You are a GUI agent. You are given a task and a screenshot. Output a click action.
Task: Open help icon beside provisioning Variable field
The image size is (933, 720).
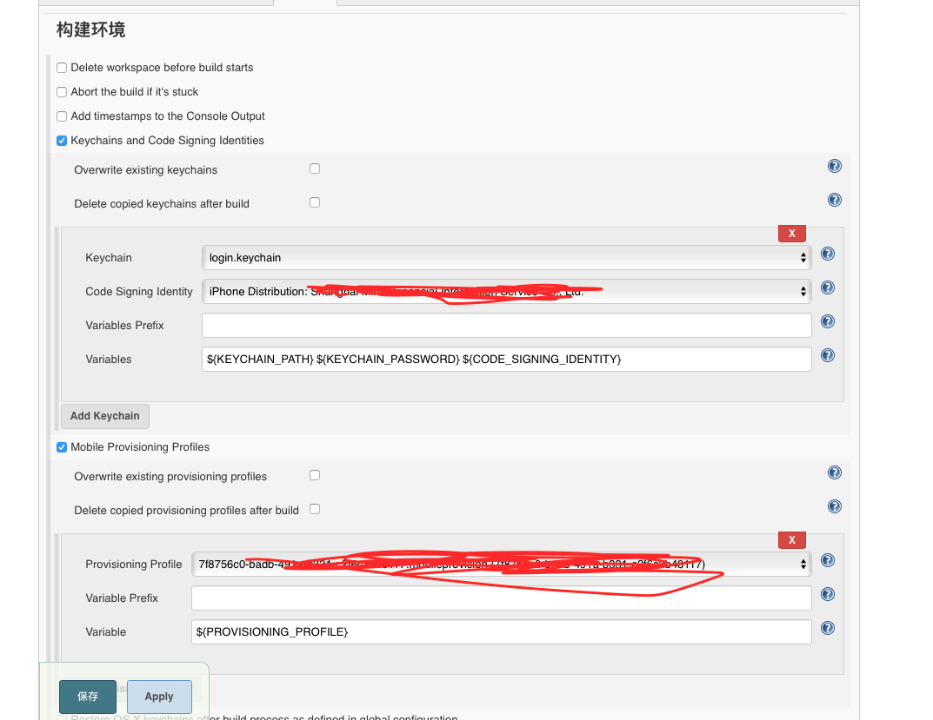point(827,629)
